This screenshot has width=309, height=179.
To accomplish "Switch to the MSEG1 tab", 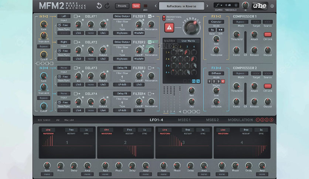I will coord(184,120).
